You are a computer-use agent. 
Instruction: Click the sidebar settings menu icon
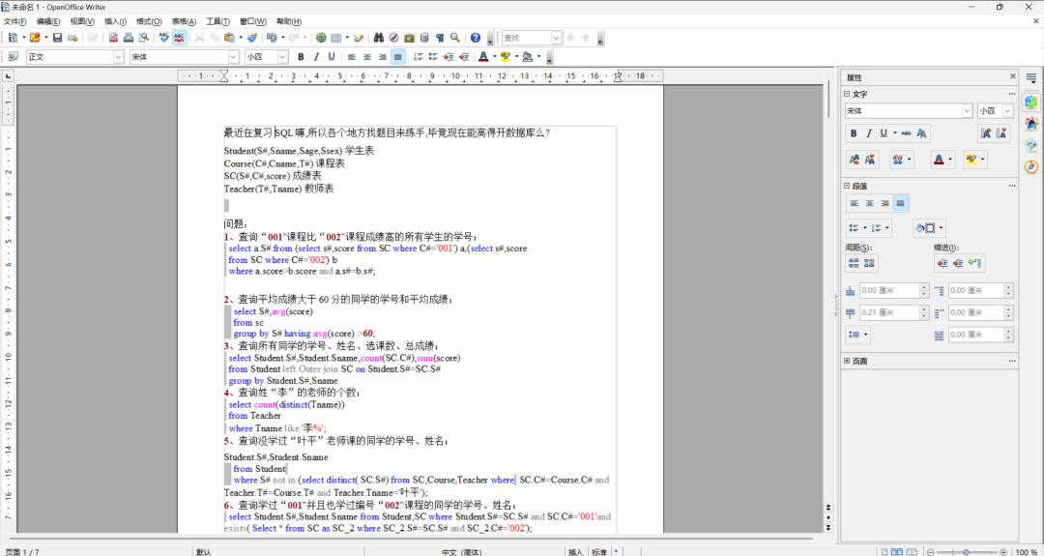[x=1031, y=77]
